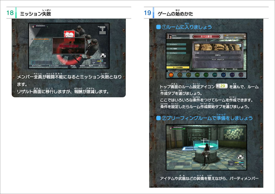The image size is (275, 194).
Task: Click the Mission Failed dialog box
Action: [x=69, y=46]
